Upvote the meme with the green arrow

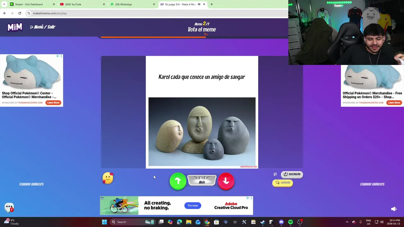178,181
